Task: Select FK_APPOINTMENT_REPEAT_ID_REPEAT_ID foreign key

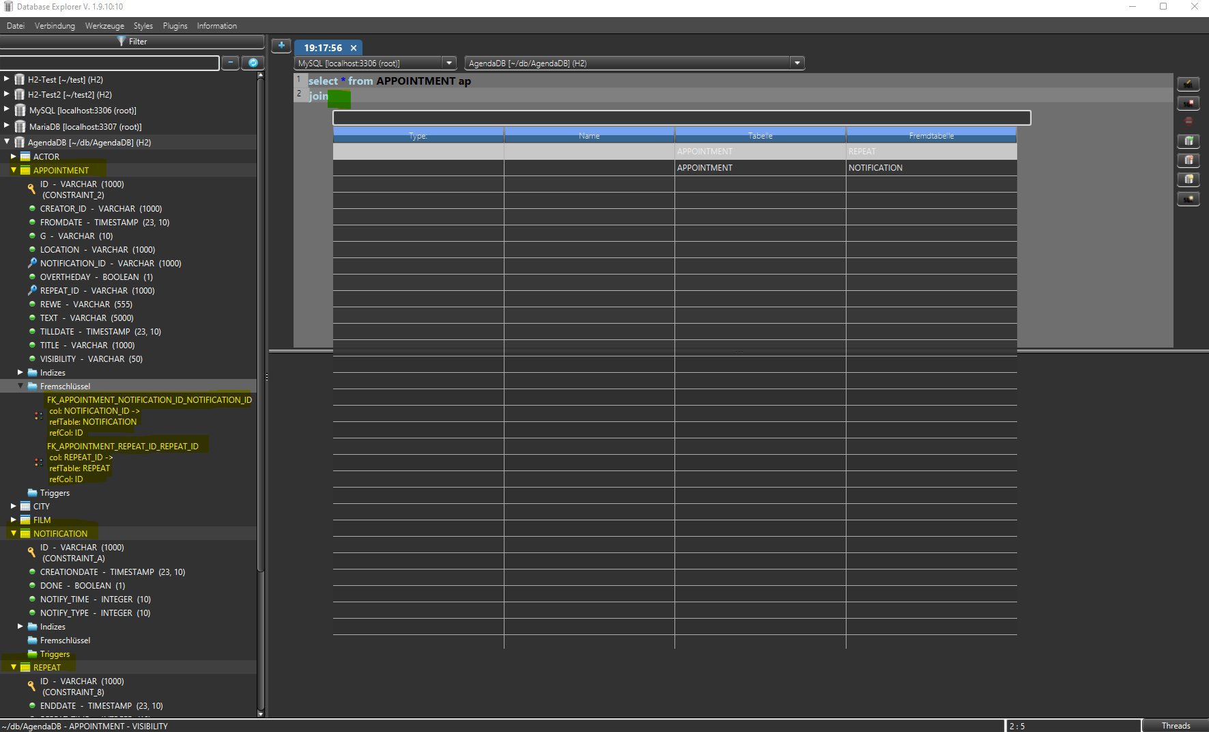Action: 123,447
